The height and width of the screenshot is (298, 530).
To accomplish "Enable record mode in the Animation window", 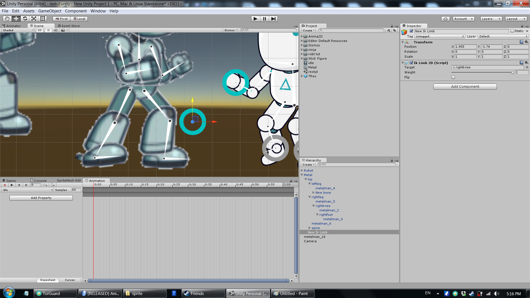I will 5,185.
